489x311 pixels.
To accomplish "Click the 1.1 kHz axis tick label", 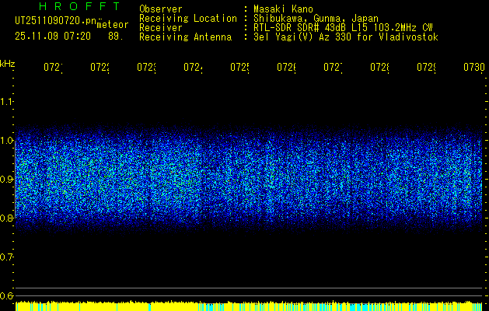I will (x=7, y=101).
